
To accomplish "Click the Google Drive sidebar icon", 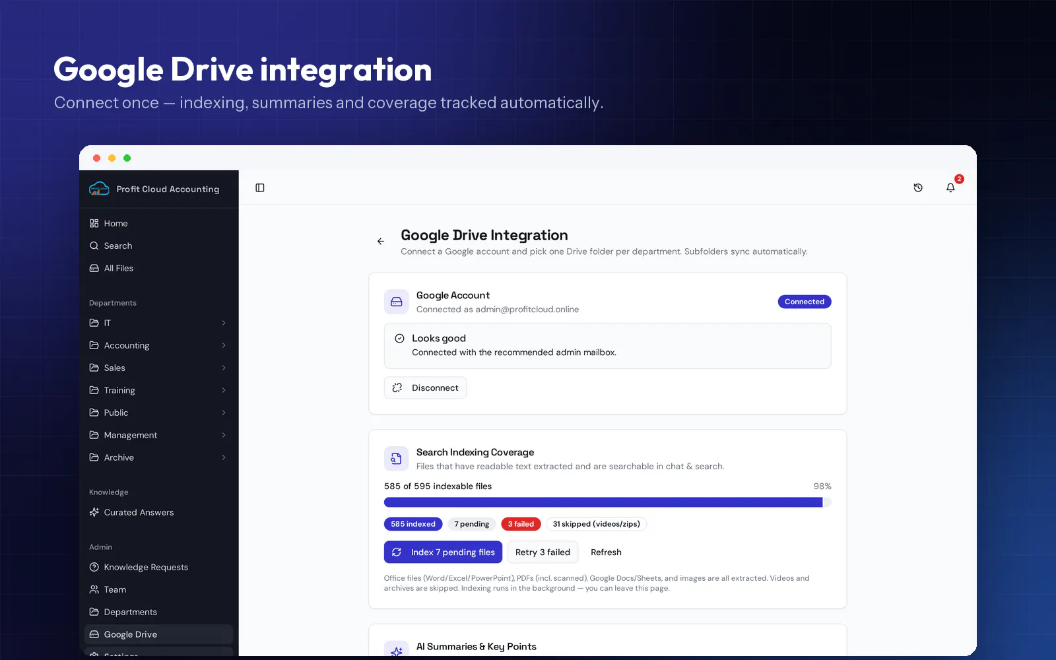I will [x=94, y=635].
